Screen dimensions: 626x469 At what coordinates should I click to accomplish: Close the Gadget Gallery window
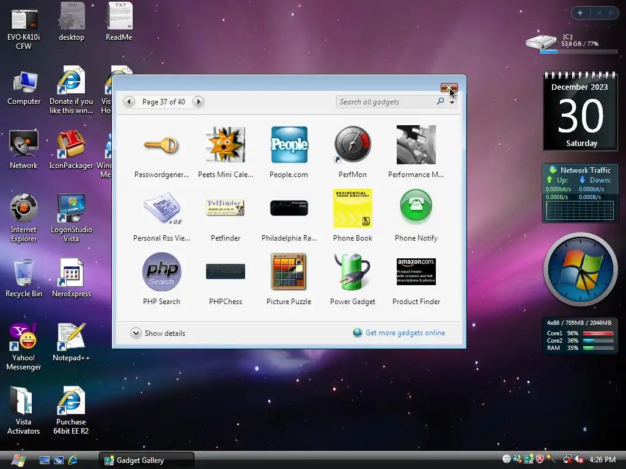coord(449,88)
